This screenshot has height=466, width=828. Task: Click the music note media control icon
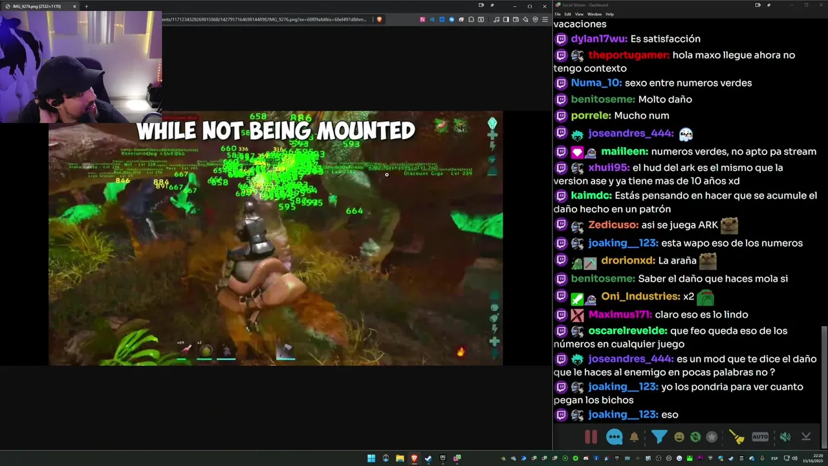point(496,19)
